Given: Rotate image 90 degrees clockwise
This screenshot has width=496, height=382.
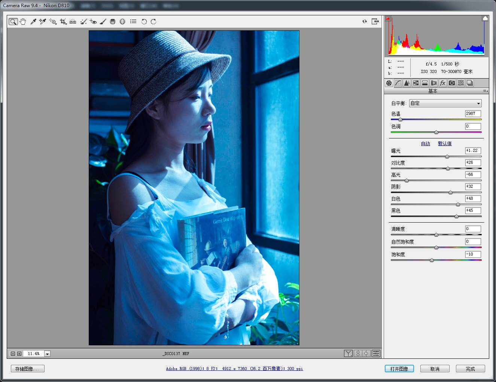Looking at the screenshot, I should [x=153, y=22].
